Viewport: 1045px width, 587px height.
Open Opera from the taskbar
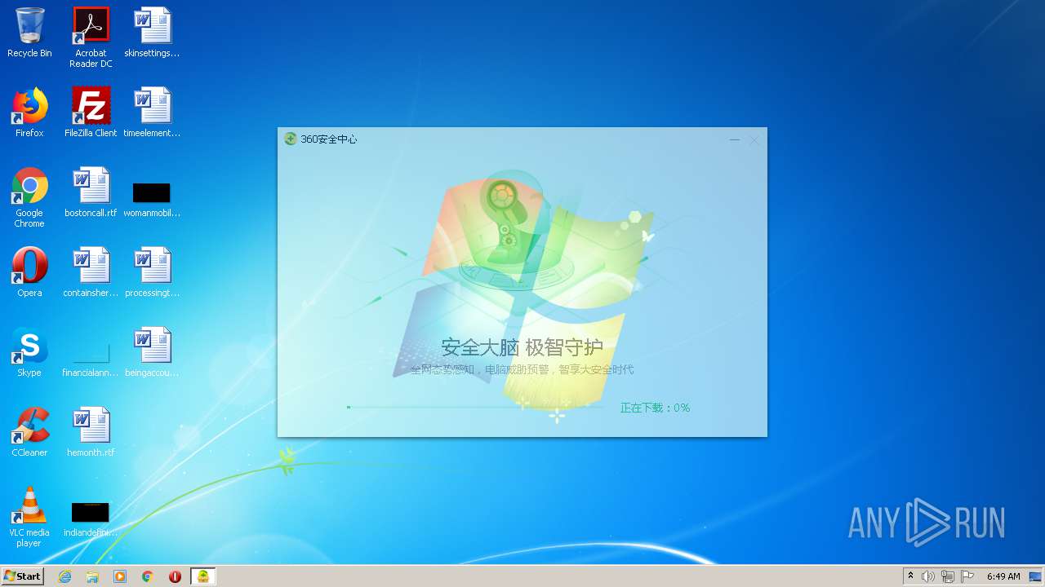175,576
